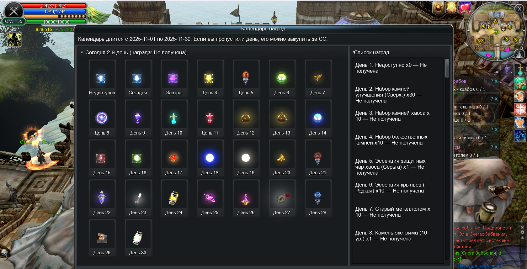Click the reward list scrollbar thumb

click(x=447, y=68)
